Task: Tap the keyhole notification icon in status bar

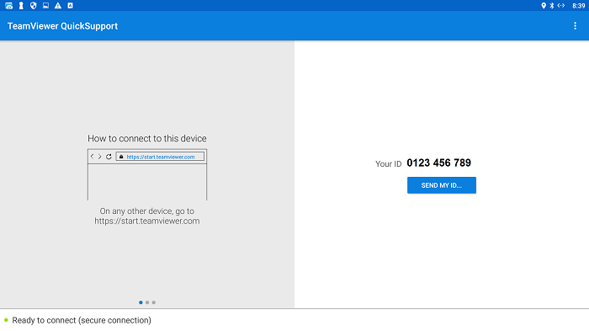Action: pos(21,6)
